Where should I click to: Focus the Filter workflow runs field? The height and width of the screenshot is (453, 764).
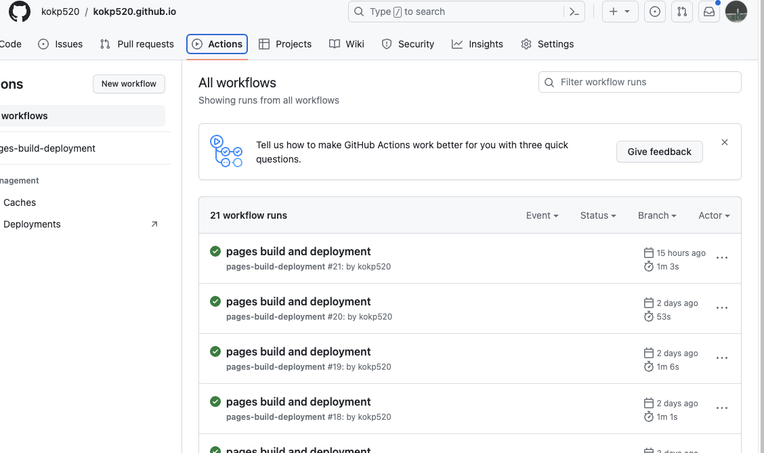click(640, 82)
